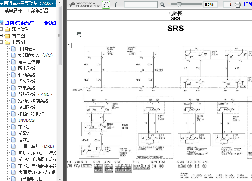The width and height of the screenshot is (252, 181).
Task: Open the 尾灯、示廓灯、牌照 diagram
Action: click(x=37, y=153)
